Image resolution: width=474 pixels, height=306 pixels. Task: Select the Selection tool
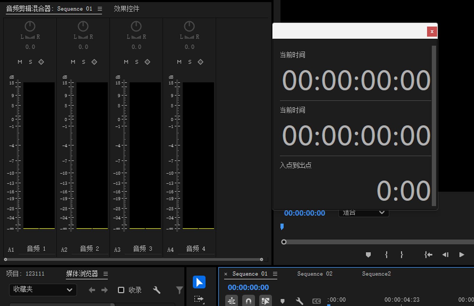[199, 282]
